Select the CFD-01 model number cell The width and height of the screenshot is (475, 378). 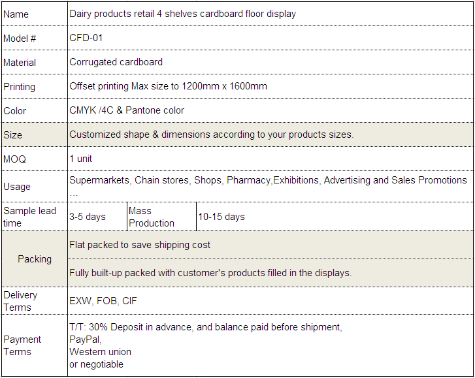coord(86,38)
